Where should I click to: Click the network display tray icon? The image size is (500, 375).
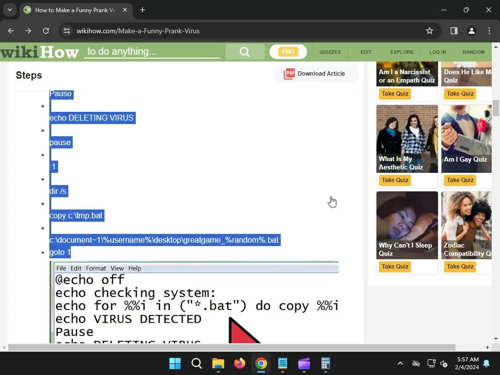(431, 363)
